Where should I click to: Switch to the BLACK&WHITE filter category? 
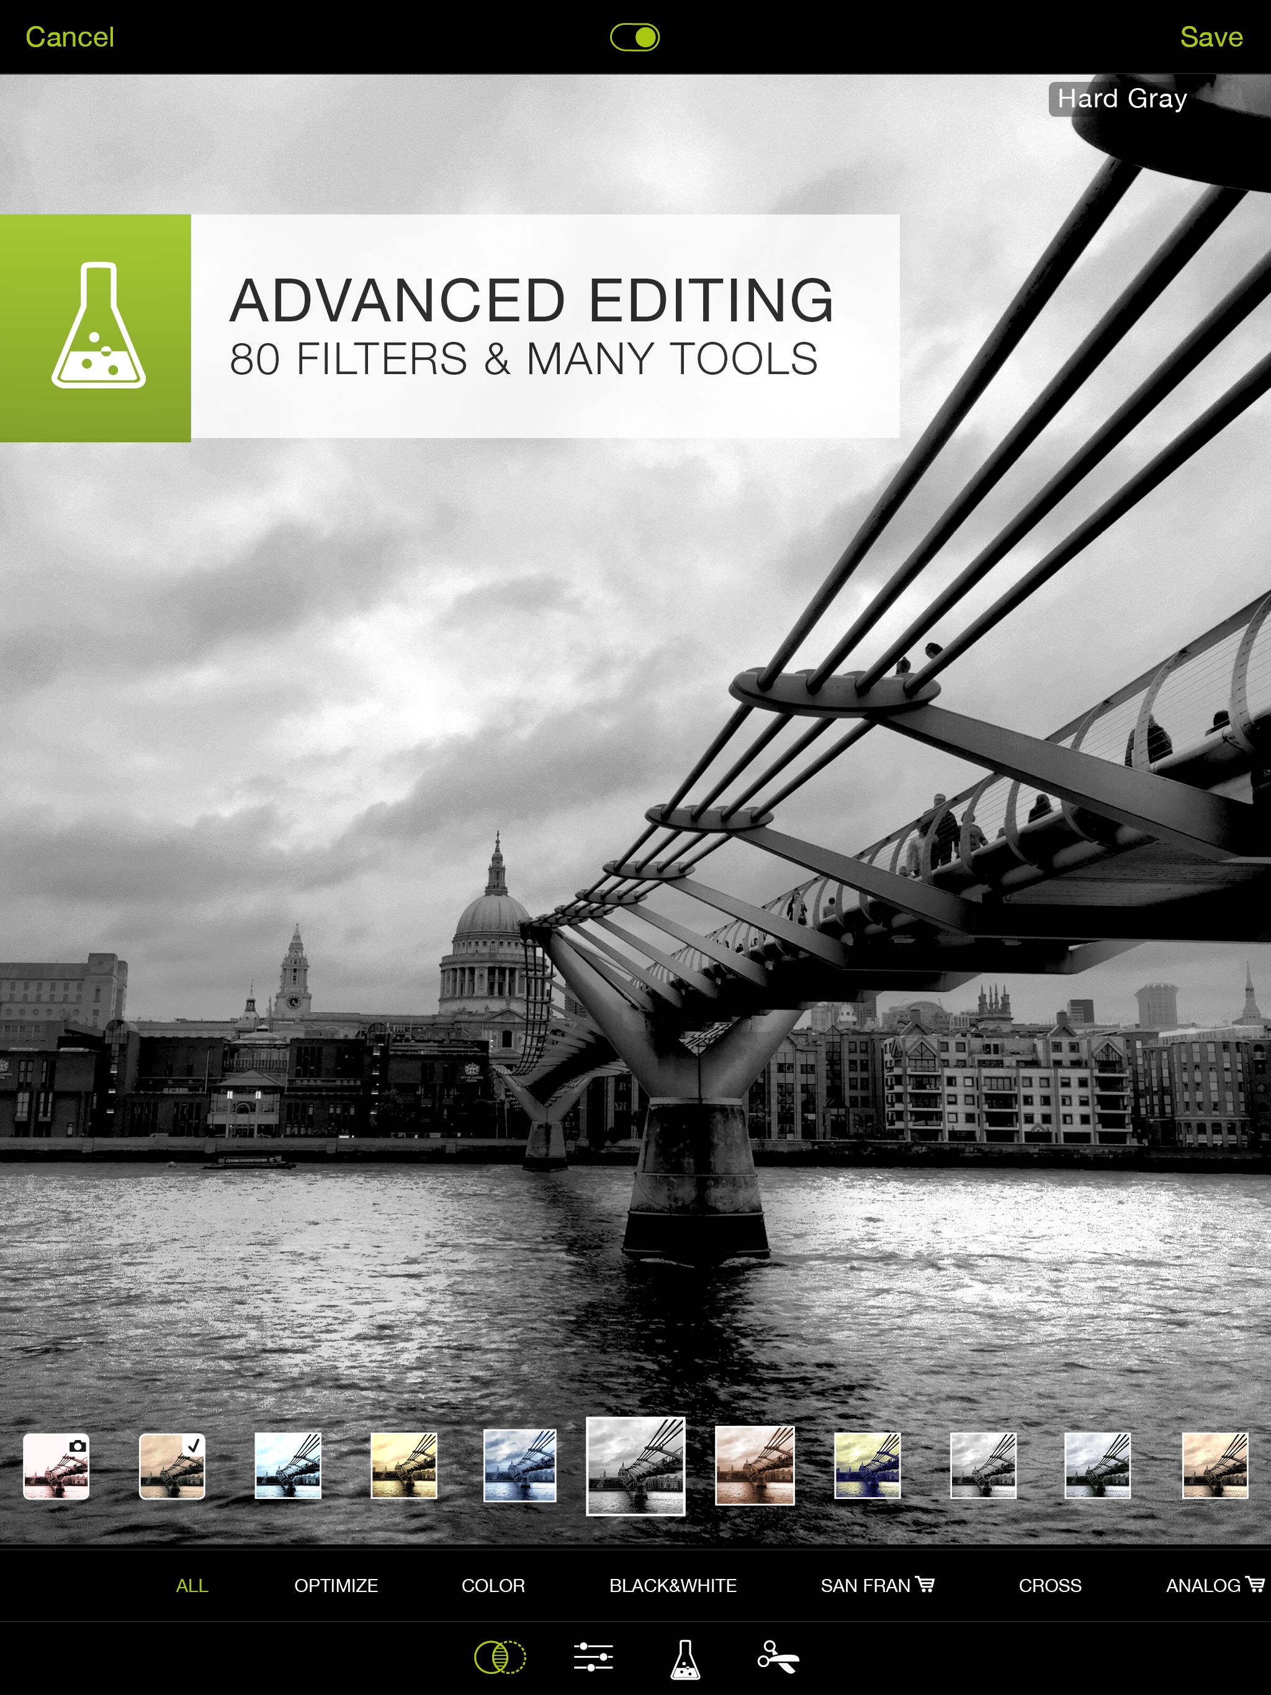point(672,1585)
